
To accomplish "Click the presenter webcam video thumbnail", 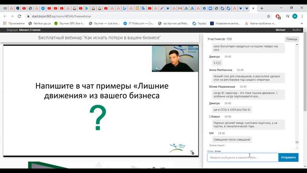I will pos(175,59).
